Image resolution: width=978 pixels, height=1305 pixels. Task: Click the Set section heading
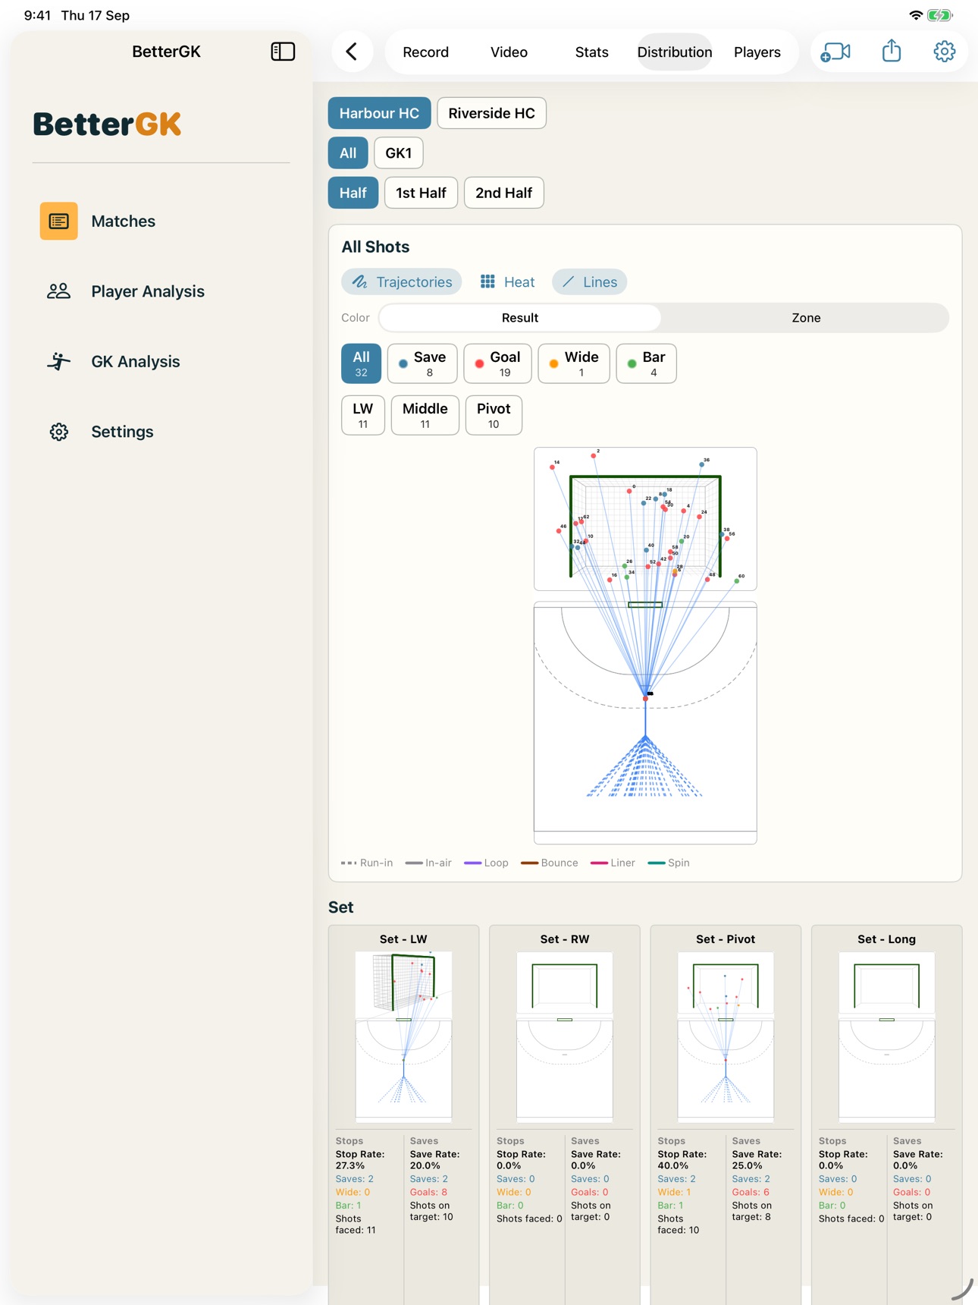(x=341, y=907)
